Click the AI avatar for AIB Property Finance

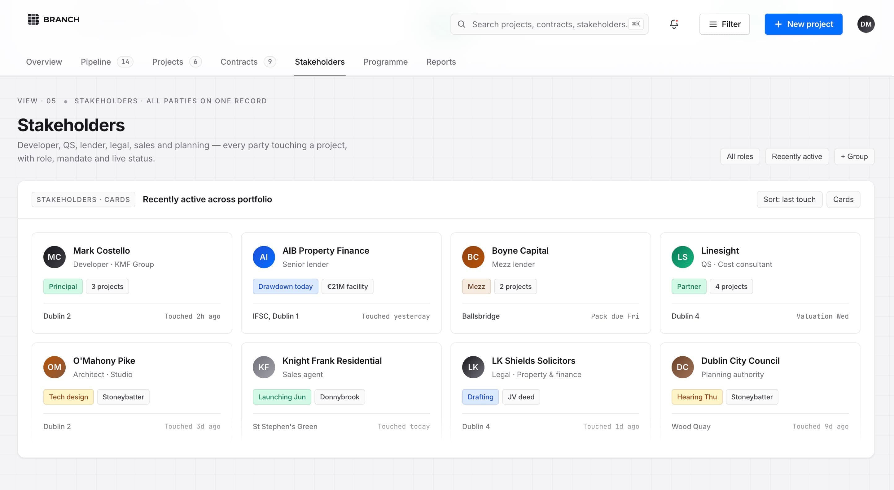click(264, 257)
